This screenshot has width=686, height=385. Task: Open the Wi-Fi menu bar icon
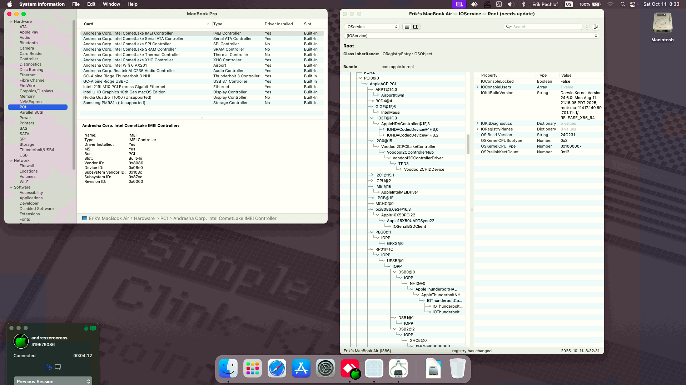coord(610,4)
